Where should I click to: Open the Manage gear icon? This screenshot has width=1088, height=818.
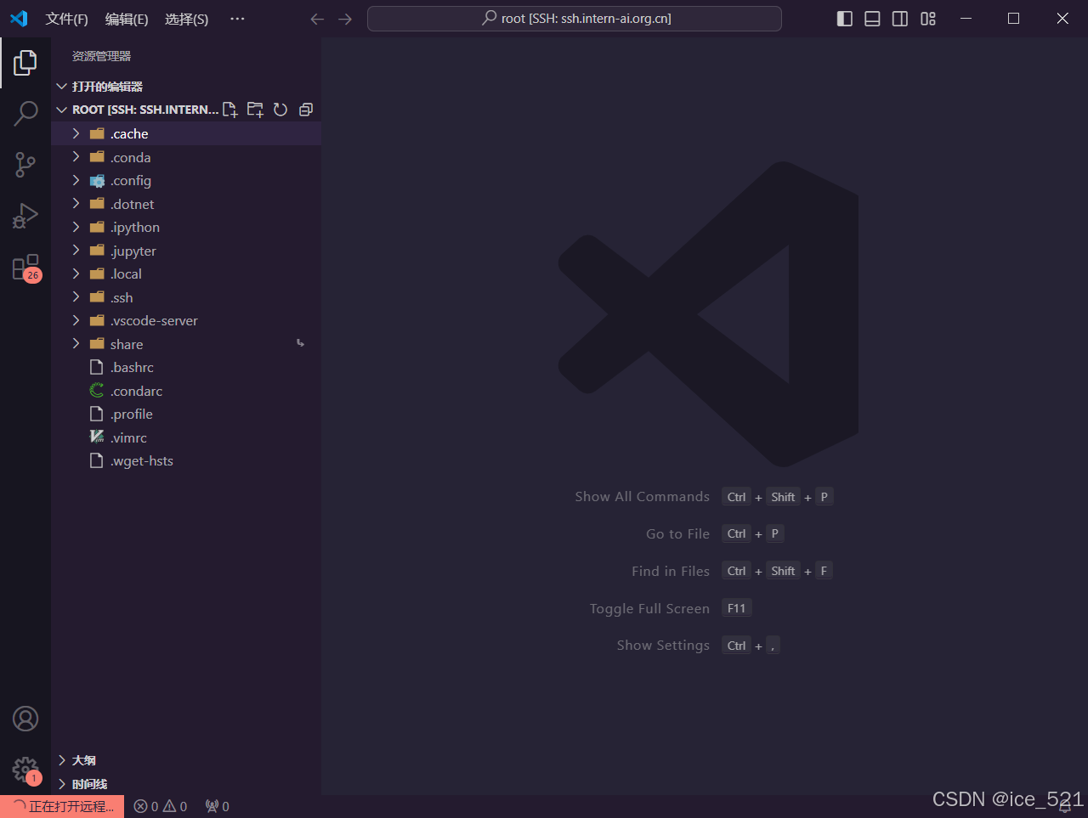(25, 770)
